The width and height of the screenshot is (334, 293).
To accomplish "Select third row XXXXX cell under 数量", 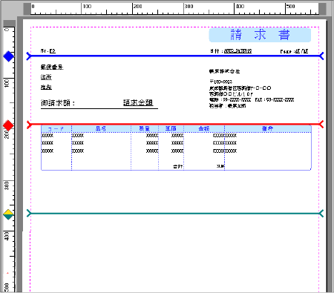I will [x=152, y=151].
